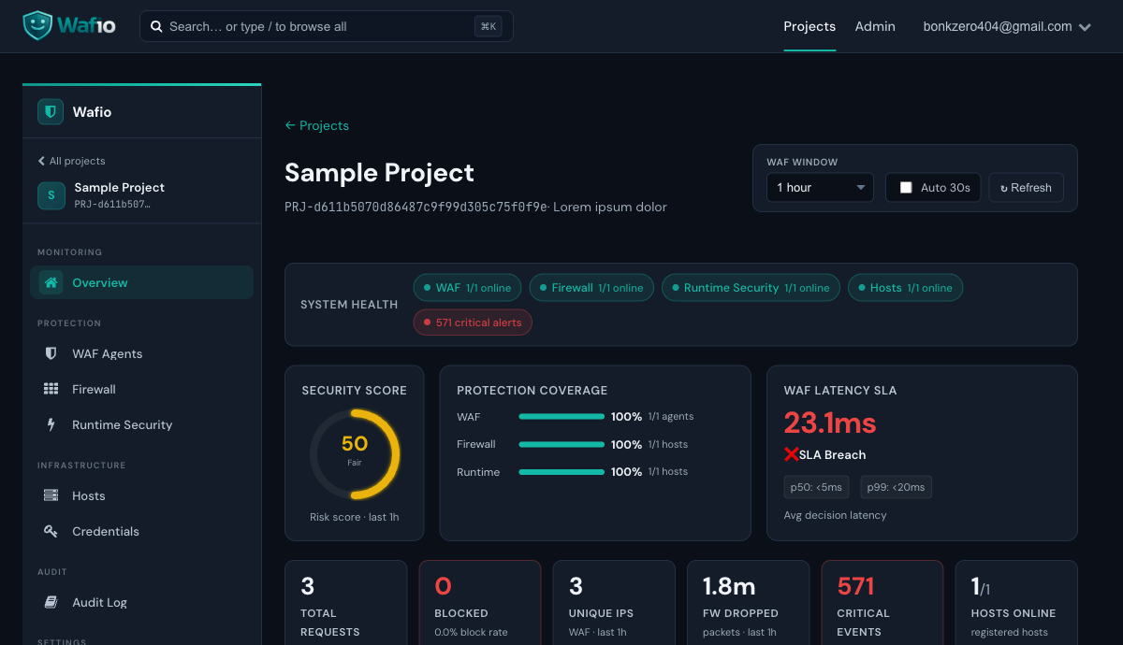The width and height of the screenshot is (1123, 645).
Task: Open Credentials in the sidebar
Action: (141, 531)
